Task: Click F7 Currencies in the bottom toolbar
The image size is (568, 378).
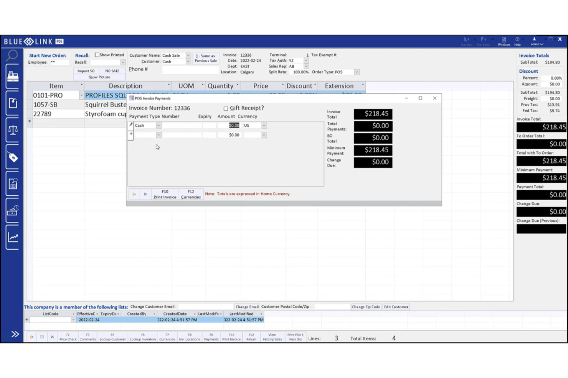Action: point(167,337)
